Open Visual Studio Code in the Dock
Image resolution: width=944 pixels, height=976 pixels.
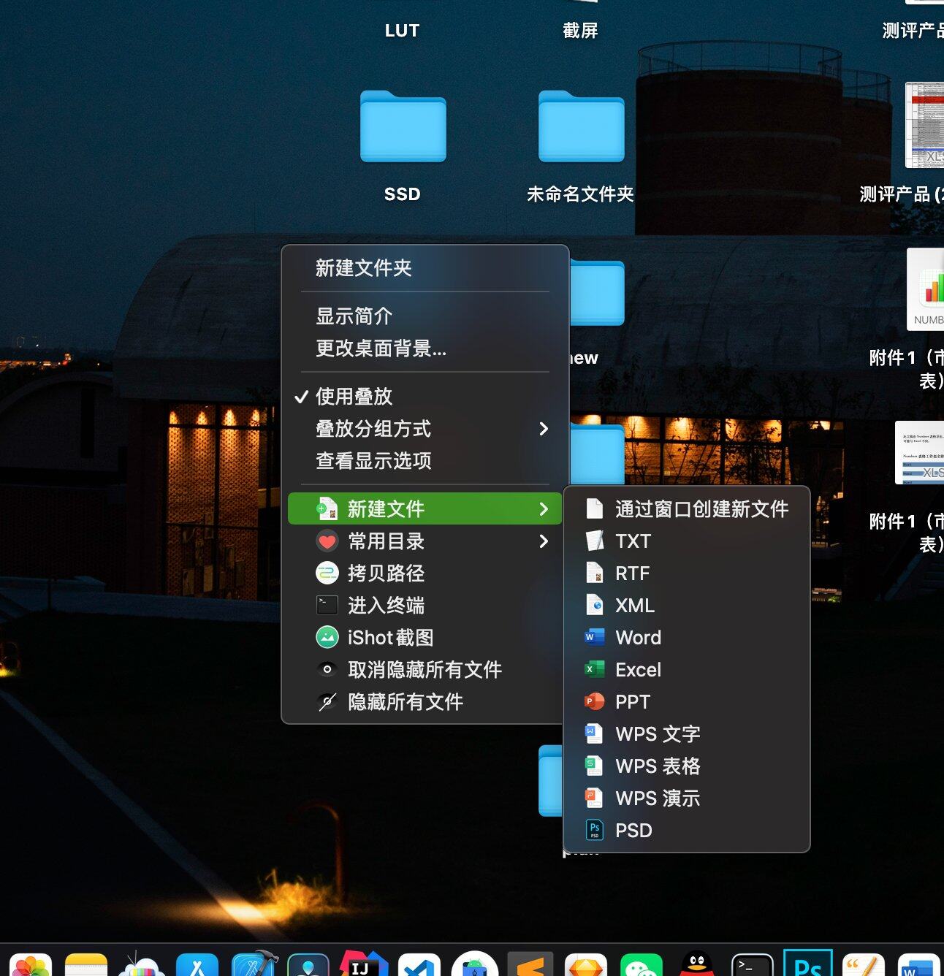419,964
